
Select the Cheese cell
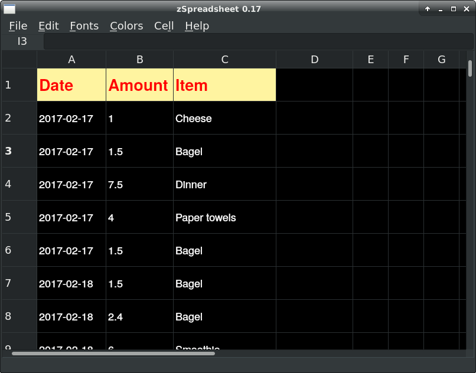click(224, 118)
